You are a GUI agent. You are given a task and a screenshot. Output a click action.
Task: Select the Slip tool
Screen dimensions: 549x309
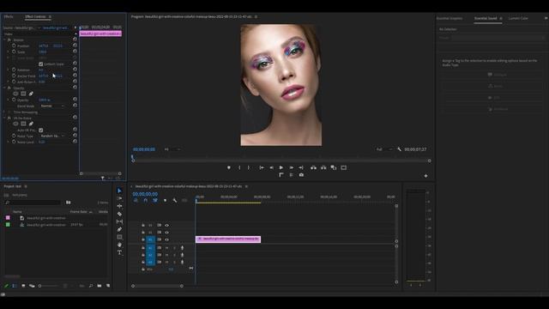(119, 221)
